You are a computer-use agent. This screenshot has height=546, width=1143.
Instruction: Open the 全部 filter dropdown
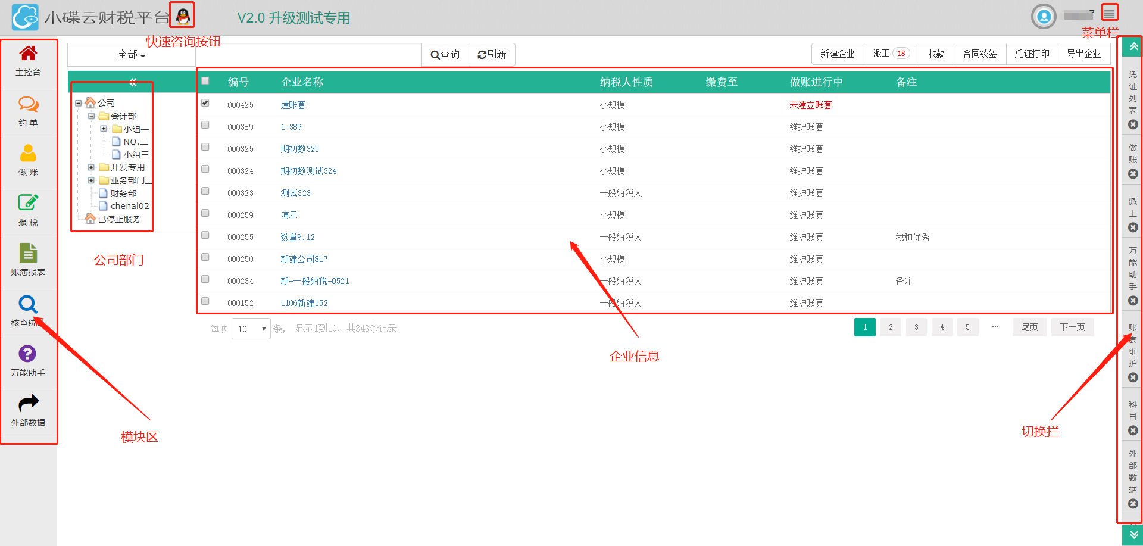(x=132, y=54)
